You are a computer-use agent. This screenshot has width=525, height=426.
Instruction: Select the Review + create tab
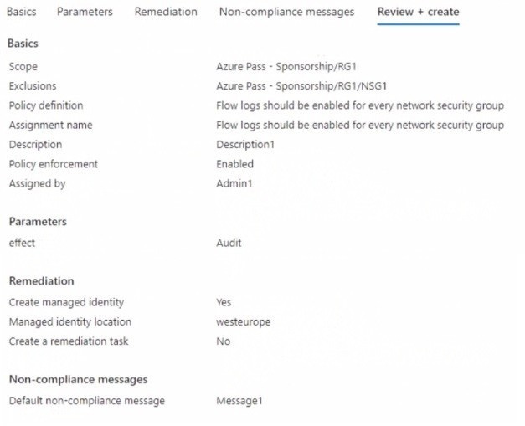pos(418,12)
